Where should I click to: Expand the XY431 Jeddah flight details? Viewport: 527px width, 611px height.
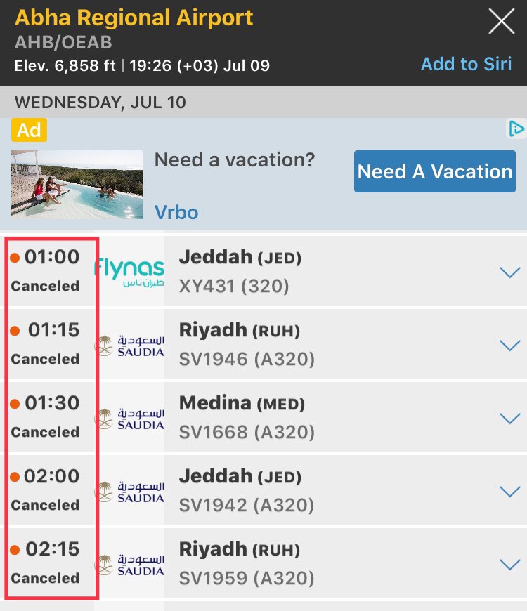click(510, 272)
